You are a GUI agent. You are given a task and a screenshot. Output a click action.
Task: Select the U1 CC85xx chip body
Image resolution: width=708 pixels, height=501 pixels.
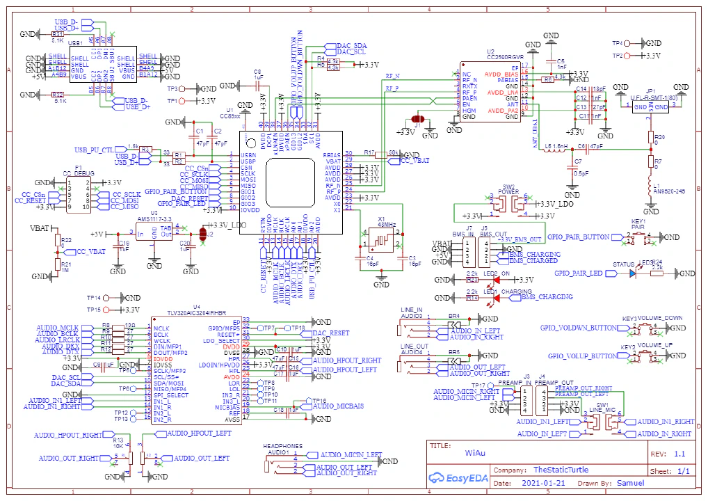pos(291,182)
